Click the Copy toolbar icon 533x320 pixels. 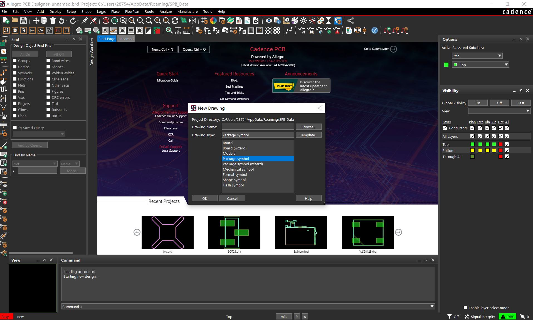tap(44, 21)
